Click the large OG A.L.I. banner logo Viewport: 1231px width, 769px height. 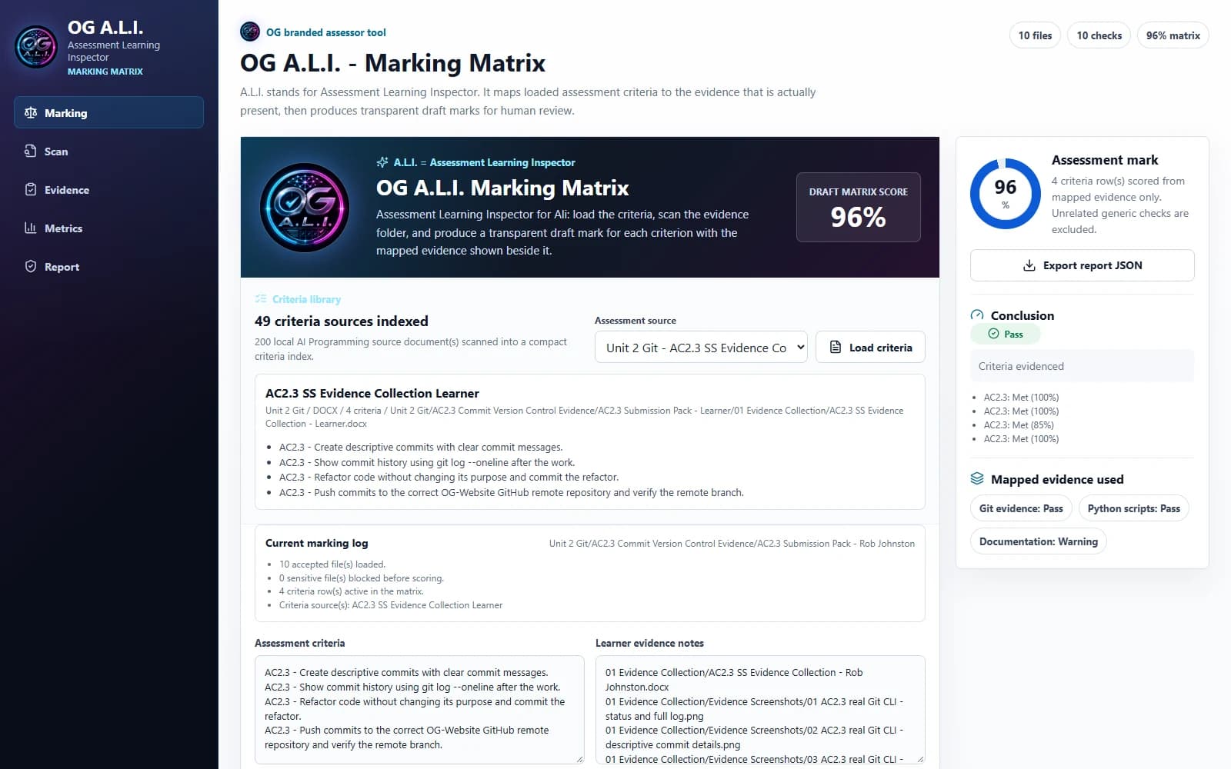305,208
